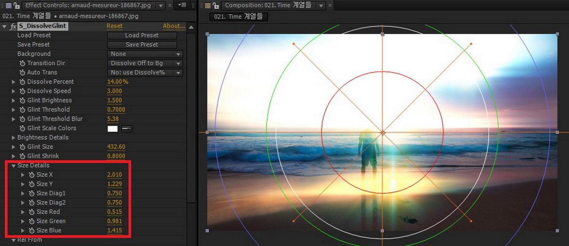The height and width of the screenshot is (246, 569).
Task: Open the Background dropdown set to None
Action: pyautogui.click(x=145, y=54)
